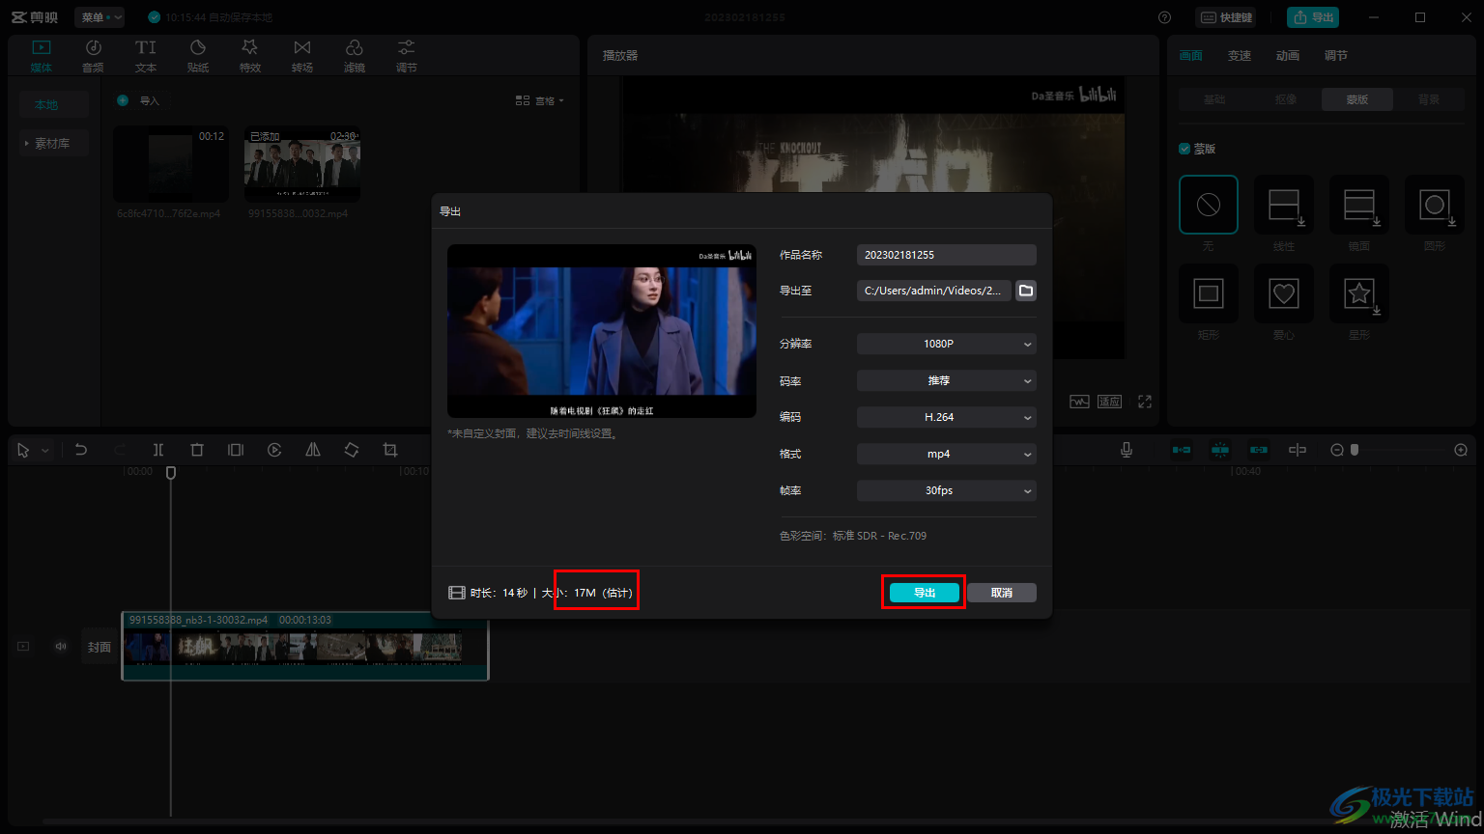
Task: Click the 导入 import button
Action: (x=138, y=100)
